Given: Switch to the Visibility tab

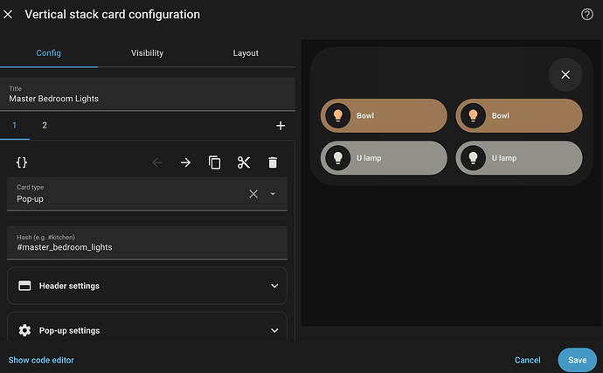Looking at the screenshot, I should pyautogui.click(x=147, y=53).
